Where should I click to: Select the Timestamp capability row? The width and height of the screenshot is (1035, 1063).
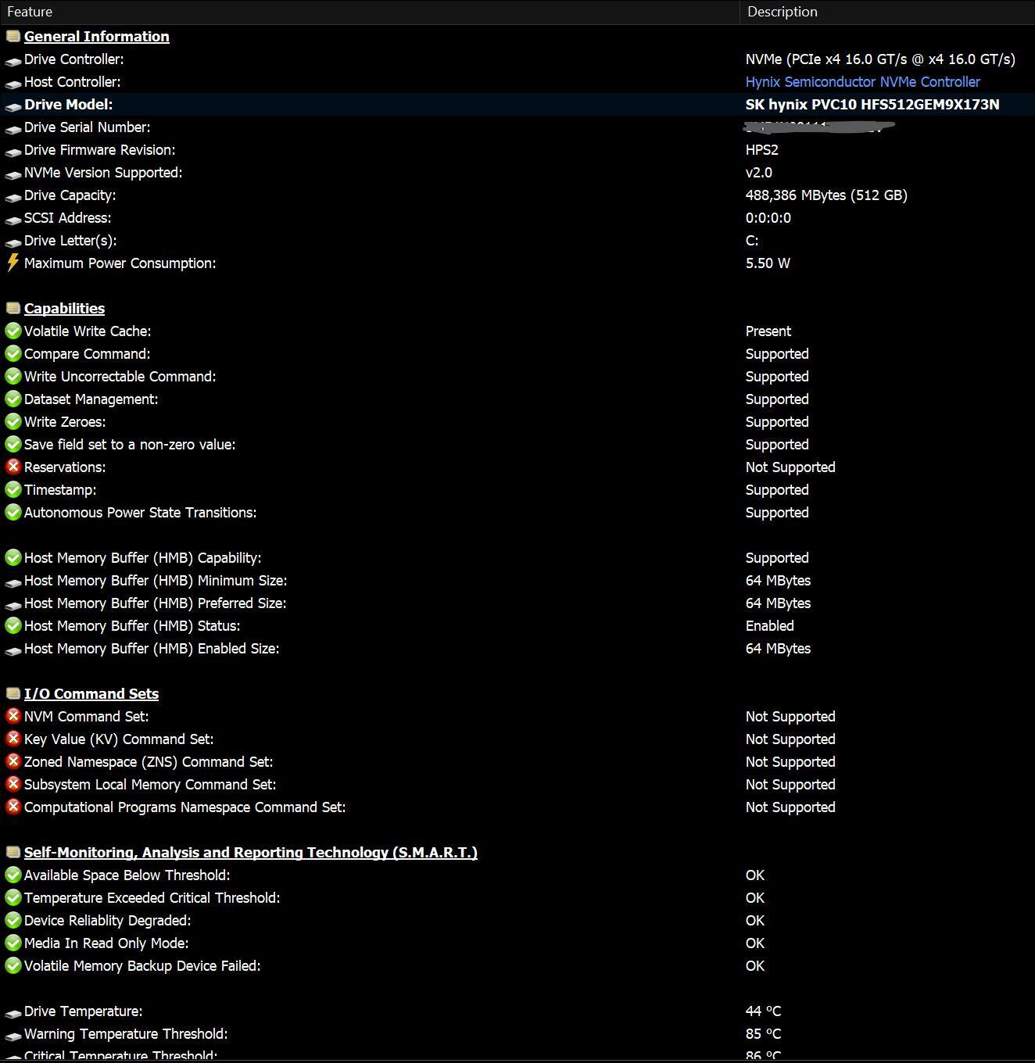(517, 489)
